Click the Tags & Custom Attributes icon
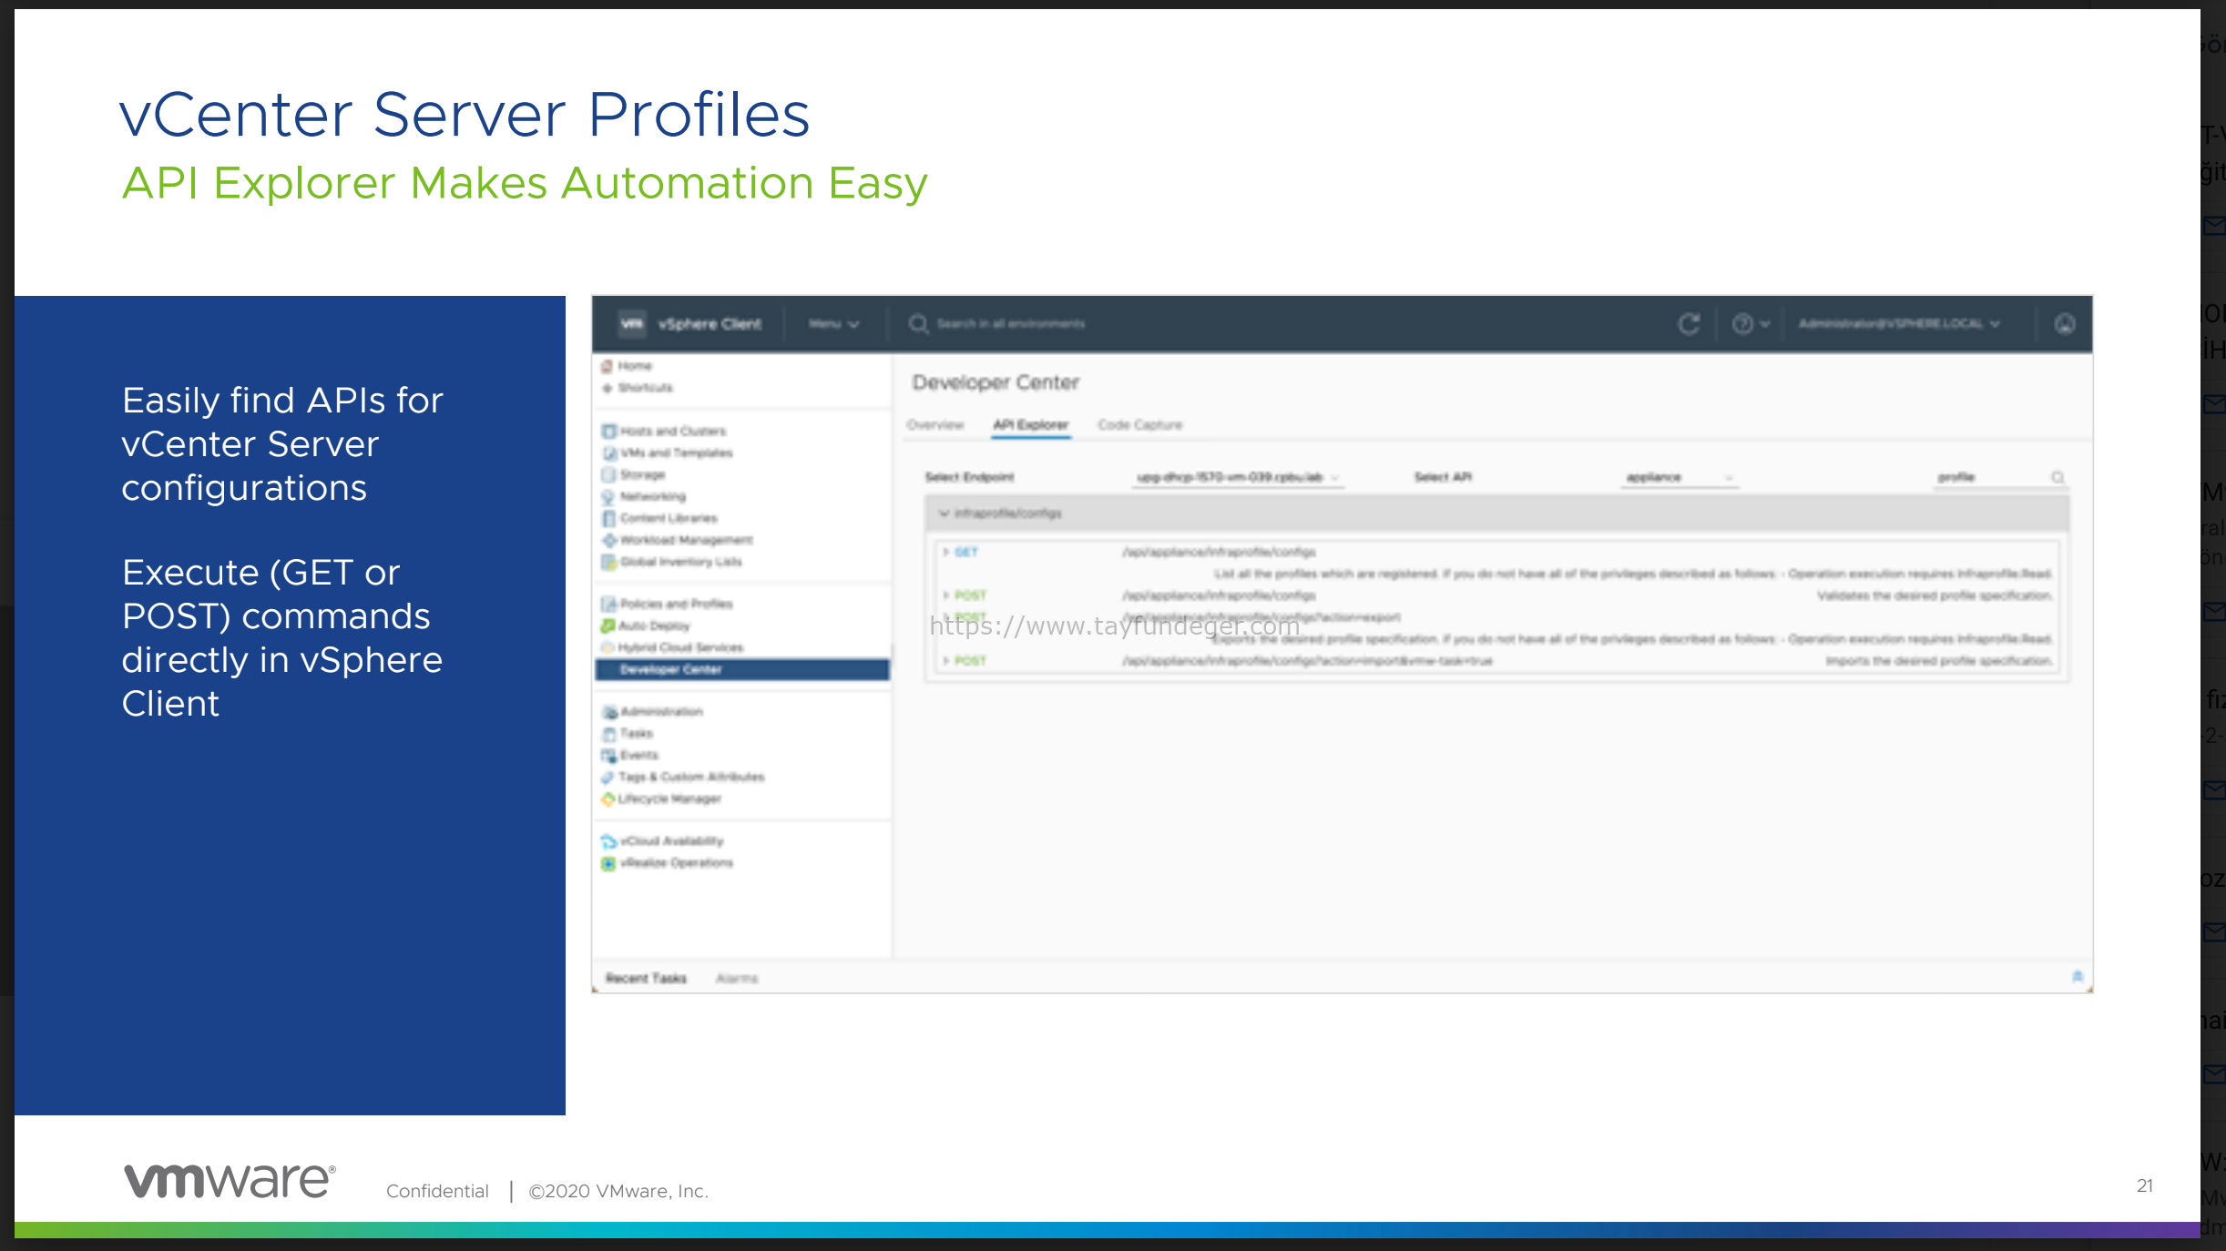This screenshot has height=1251, width=2226. pyautogui.click(x=608, y=778)
